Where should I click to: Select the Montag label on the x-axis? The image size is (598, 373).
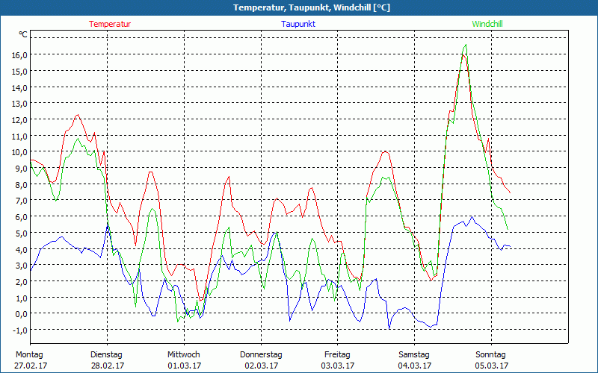pyautogui.click(x=29, y=354)
